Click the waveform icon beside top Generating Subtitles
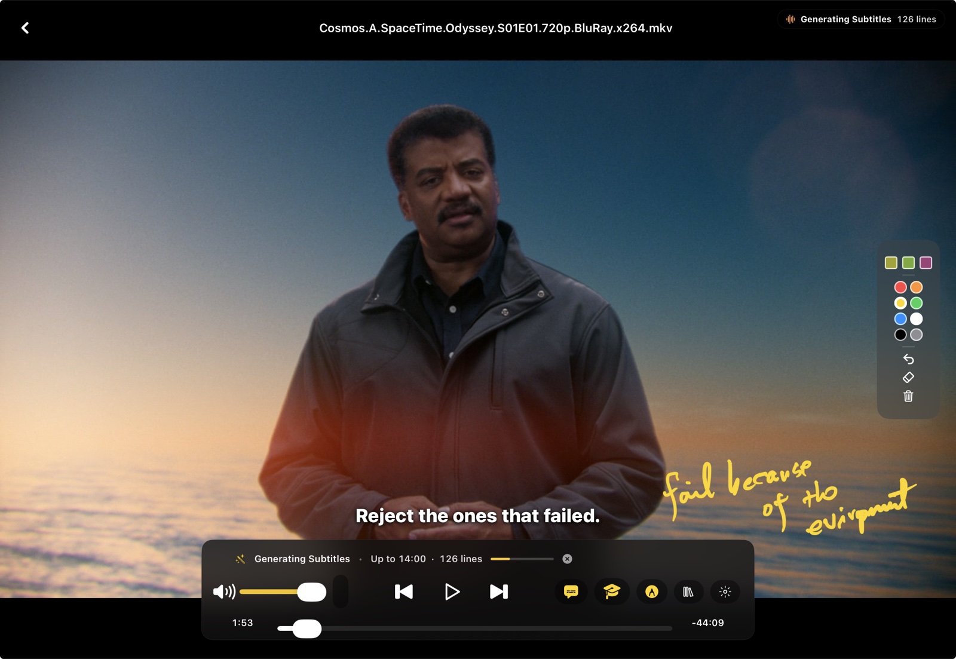Screen dimensions: 956x659 click(x=790, y=19)
